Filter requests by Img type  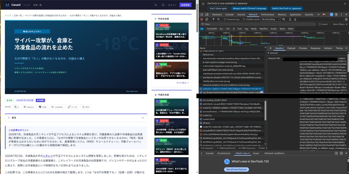click(x=246, y=29)
